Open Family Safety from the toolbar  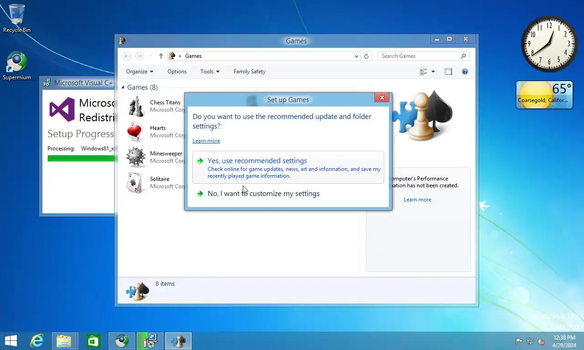pos(249,72)
